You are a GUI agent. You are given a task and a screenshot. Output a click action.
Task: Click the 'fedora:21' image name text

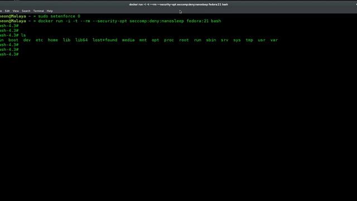[197, 21]
